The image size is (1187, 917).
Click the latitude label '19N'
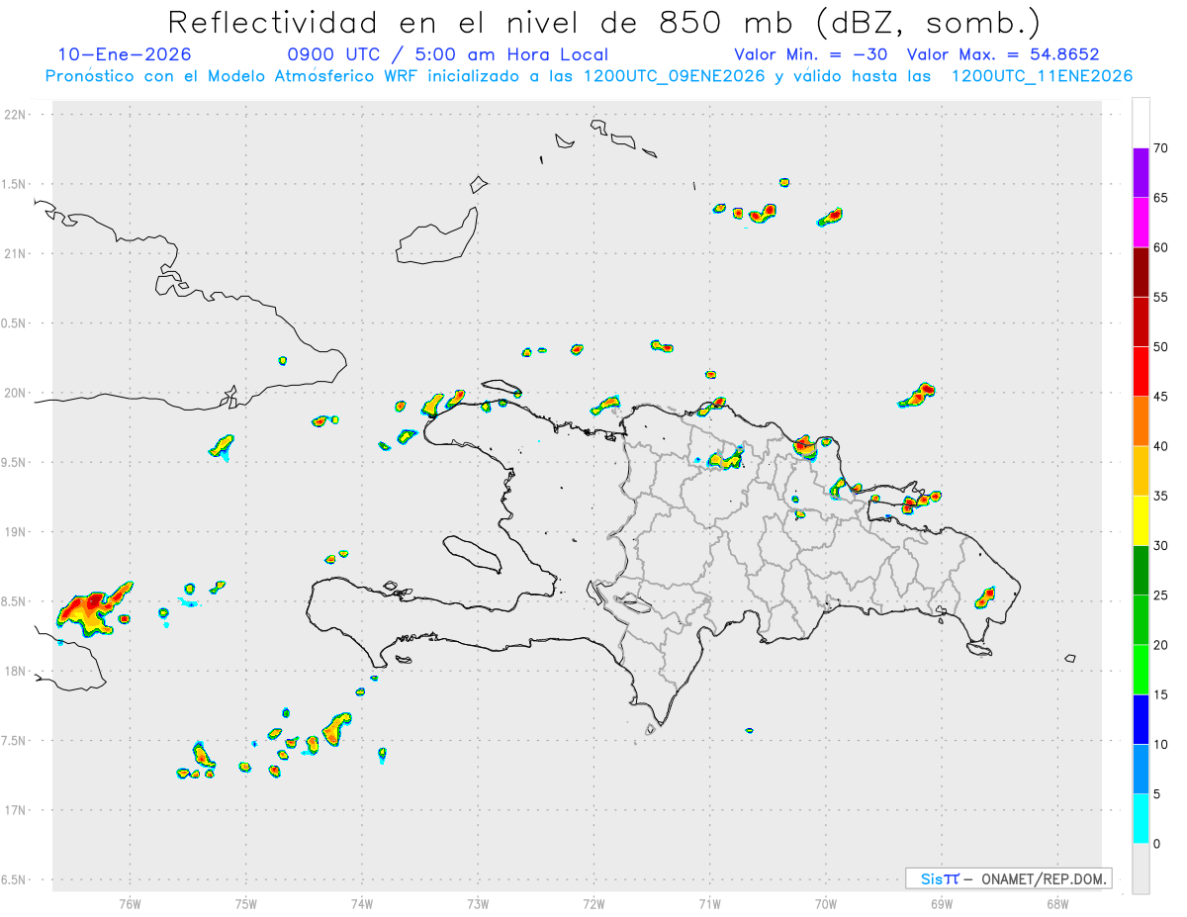coord(17,531)
